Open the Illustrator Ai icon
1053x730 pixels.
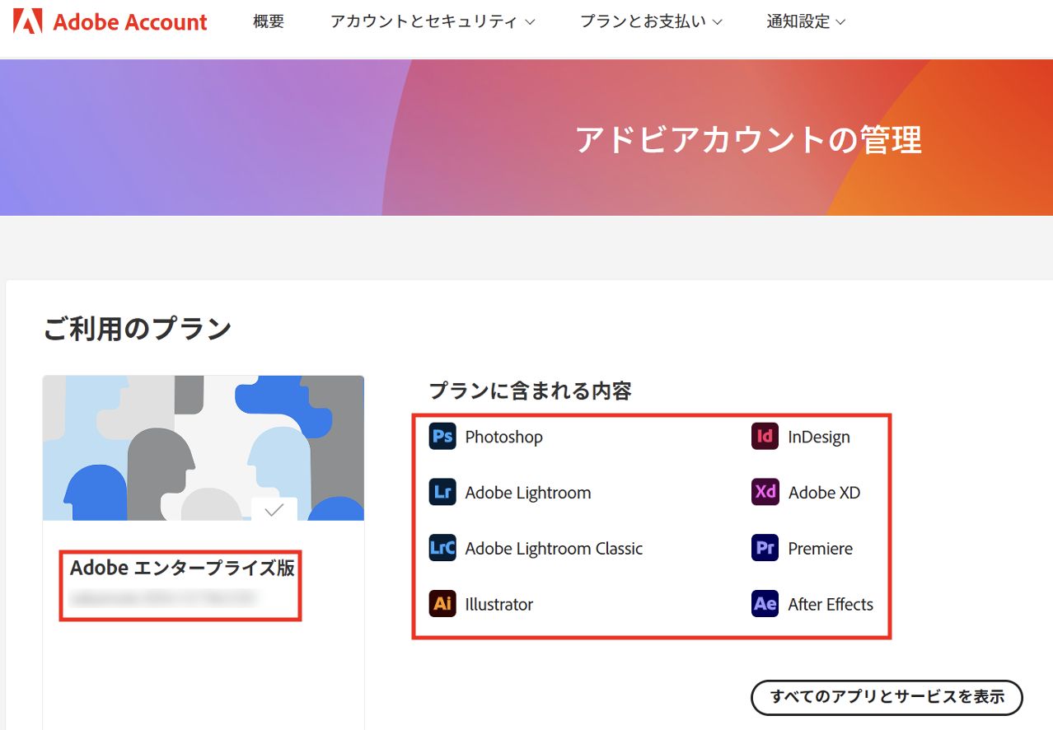tap(442, 604)
